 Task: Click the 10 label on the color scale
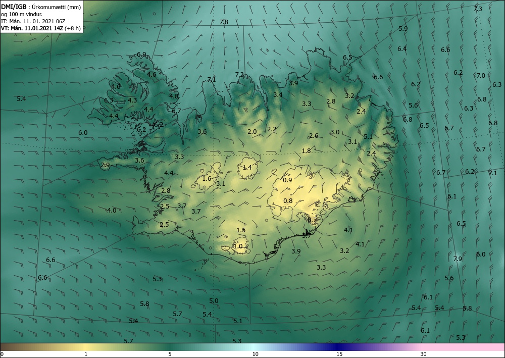pos(255,354)
